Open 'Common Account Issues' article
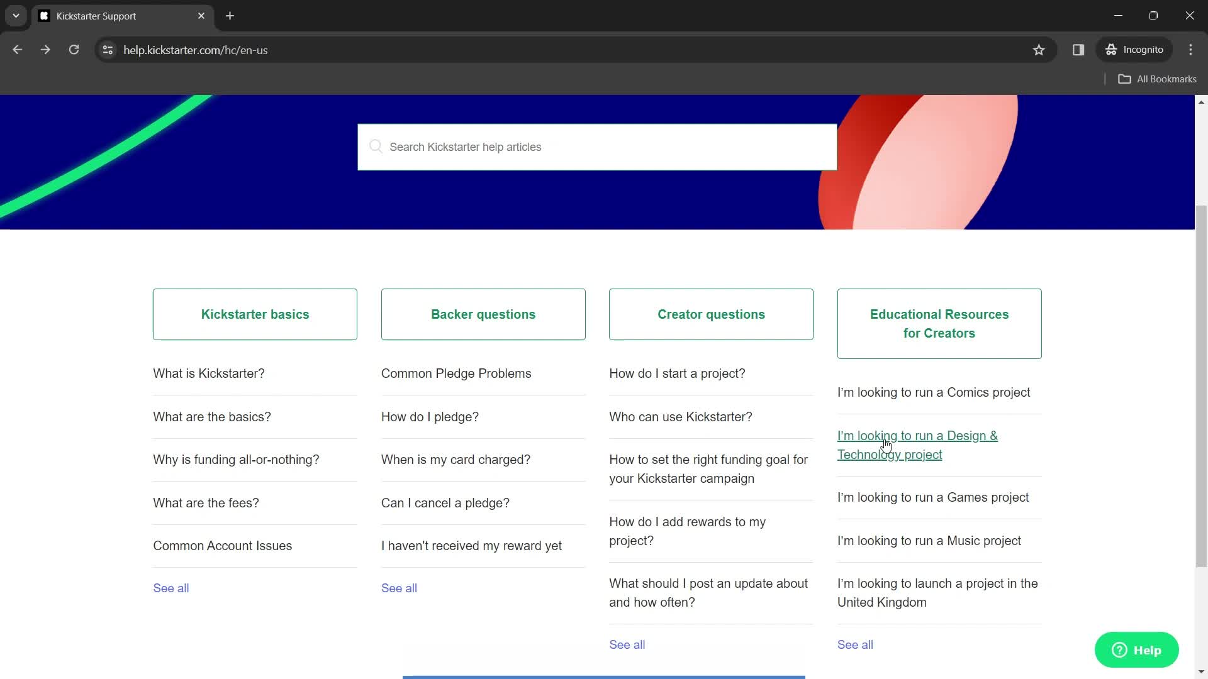 click(223, 546)
